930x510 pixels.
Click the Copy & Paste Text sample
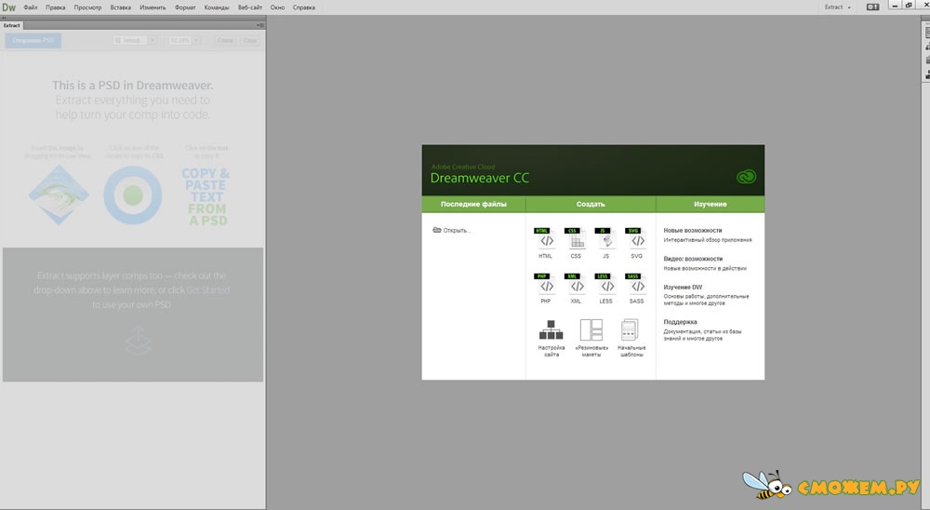click(206, 196)
